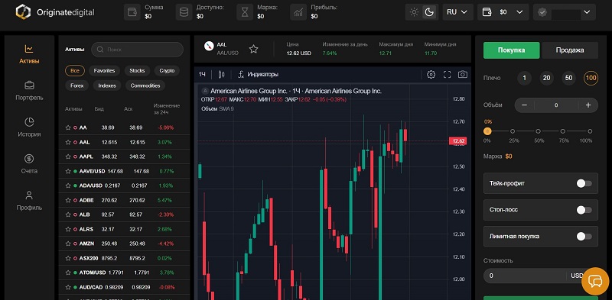Add AAL to favorites star icon
Viewport: 612px width, 300px height.
(x=254, y=49)
